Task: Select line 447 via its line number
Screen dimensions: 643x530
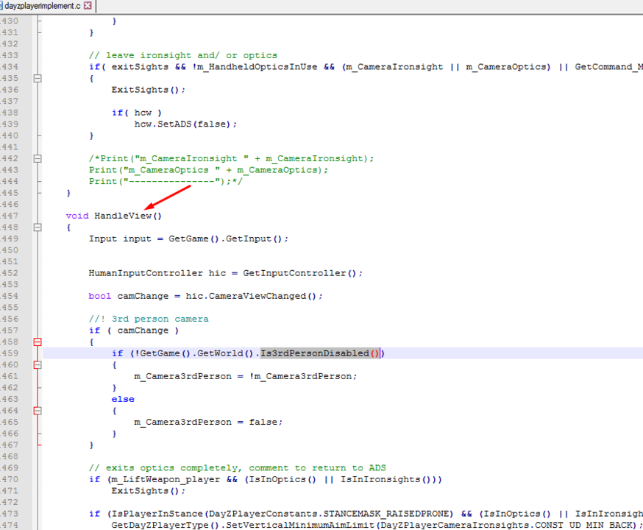Action: [9, 216]
